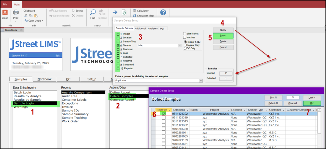This screenshot has width=326, height=149.
Task: Select the Regular & QC radio button
Action: point(185,42)
